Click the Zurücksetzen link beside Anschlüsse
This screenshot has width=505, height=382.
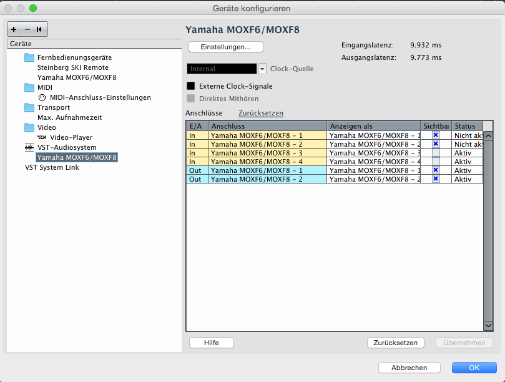(261, 113)
